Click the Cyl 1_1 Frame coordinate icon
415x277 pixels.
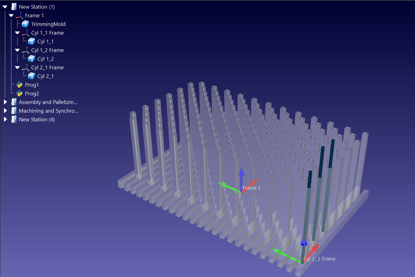[x=26, y=33]
